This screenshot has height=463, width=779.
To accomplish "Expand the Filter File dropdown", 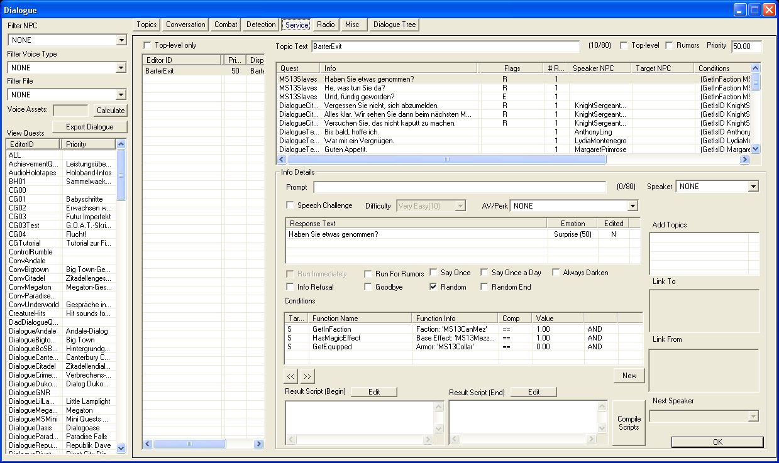I will click(x=121, y=95).
